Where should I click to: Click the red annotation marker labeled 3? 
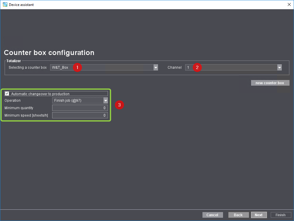click(119, 105)
